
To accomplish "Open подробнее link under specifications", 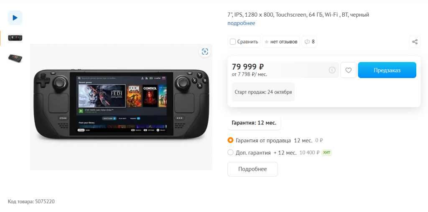I will pyautogui.click(x=241, y=23).
